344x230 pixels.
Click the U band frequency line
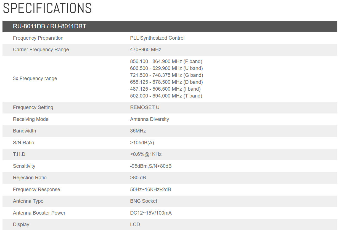point(166,68)
